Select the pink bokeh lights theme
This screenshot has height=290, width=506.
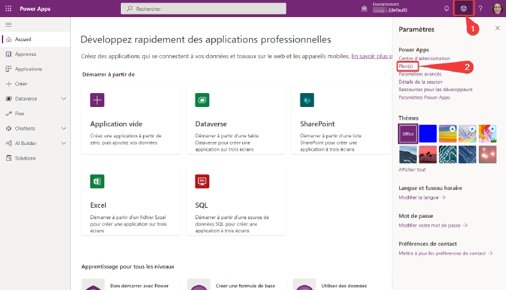pos(488,154)
